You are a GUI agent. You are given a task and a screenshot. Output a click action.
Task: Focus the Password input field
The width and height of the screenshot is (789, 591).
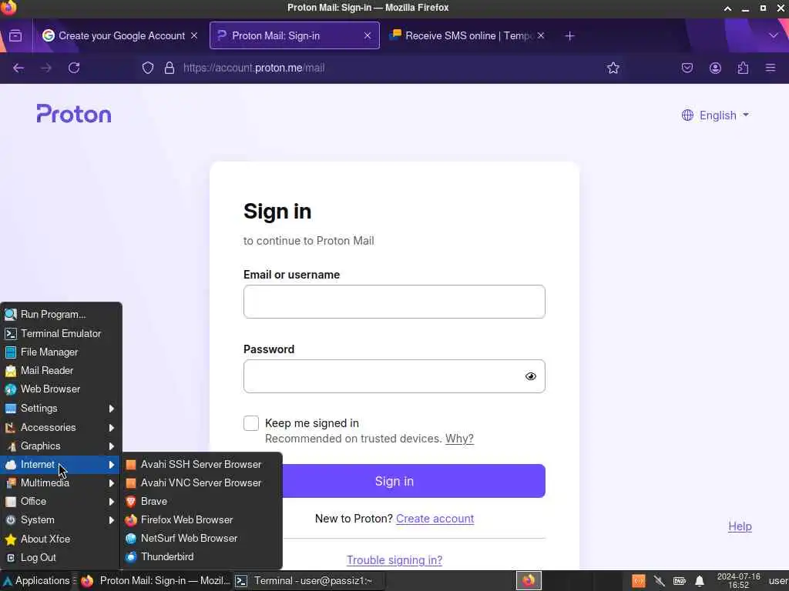coord(394,376)
